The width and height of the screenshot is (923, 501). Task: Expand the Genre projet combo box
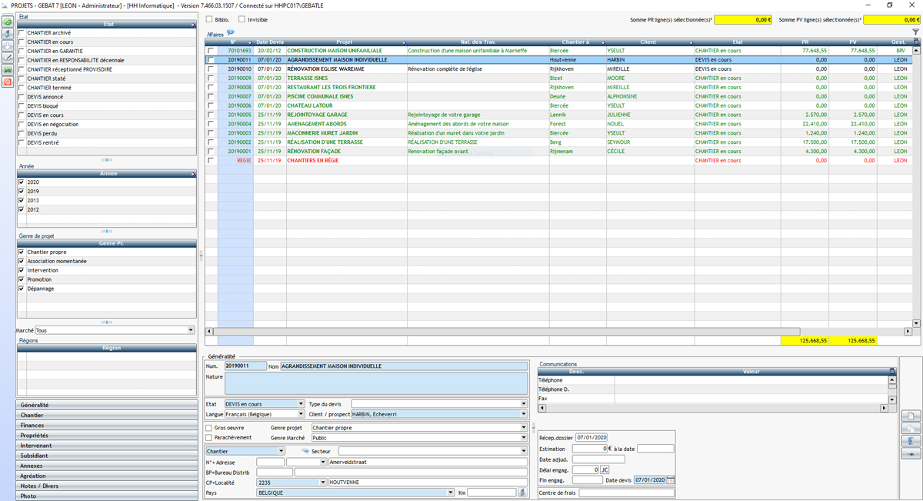(523, 427)
